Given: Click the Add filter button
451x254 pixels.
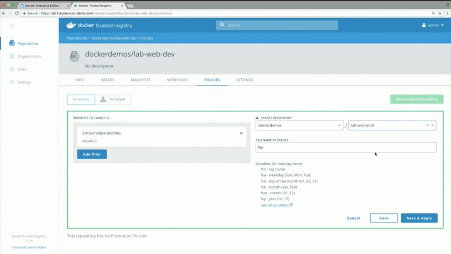Looking at the screenshot, I should click(92, 154).
